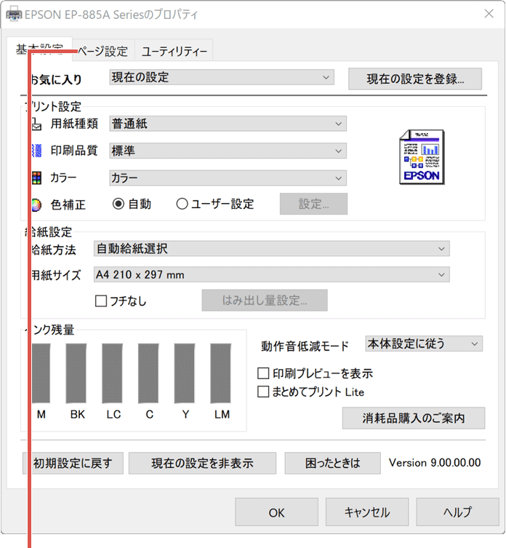
Task: Close the printer properties dialog
Action: point(489,14)
